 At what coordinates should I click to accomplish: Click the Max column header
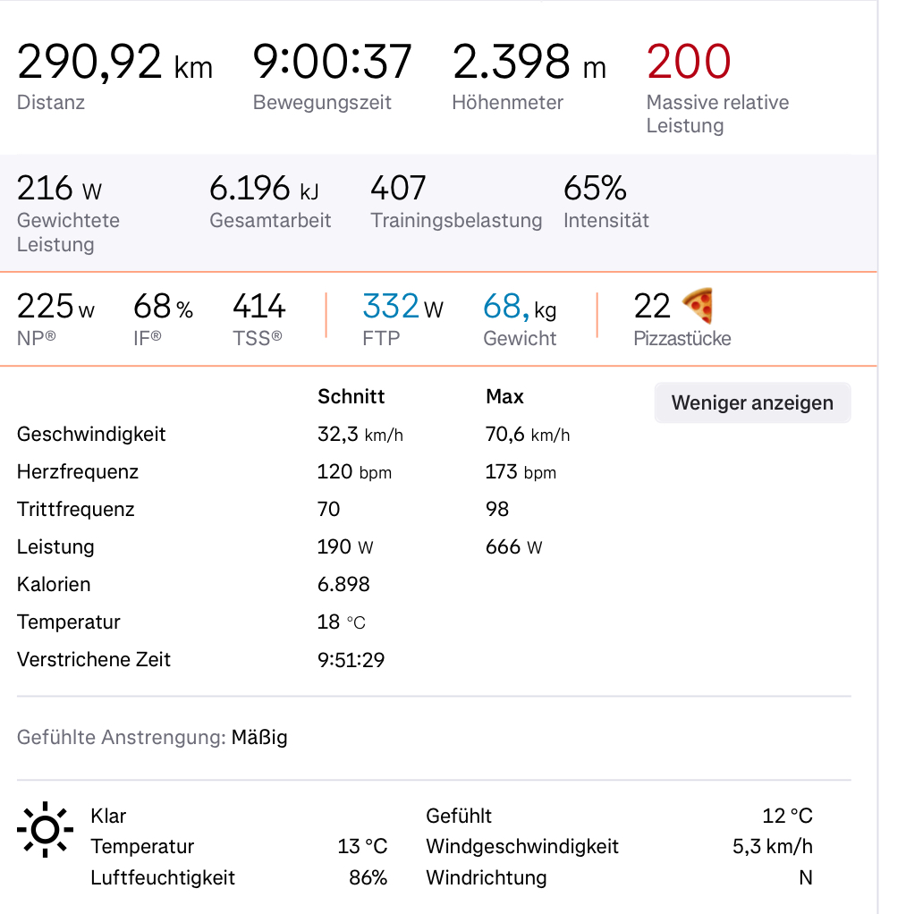(x=504, y=396)
